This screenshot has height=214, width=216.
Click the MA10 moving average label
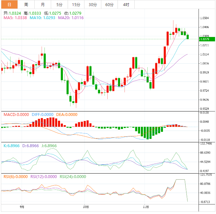tap(42, 18)
